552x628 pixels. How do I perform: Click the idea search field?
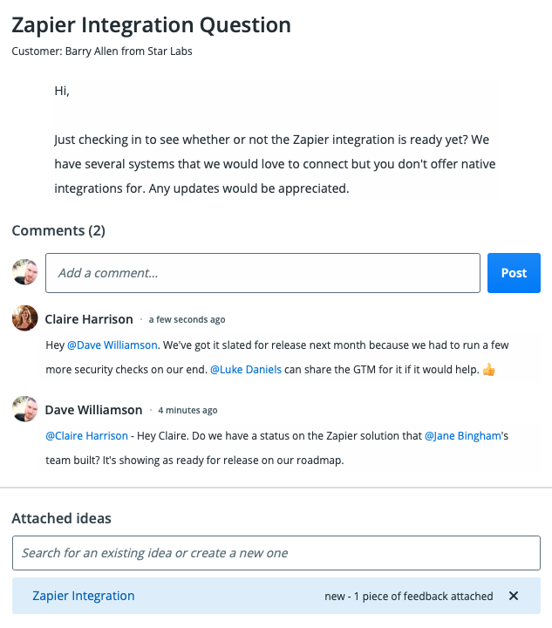276,553
